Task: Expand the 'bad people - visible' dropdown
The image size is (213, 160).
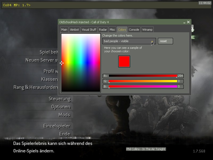Action: pos(129,41)
